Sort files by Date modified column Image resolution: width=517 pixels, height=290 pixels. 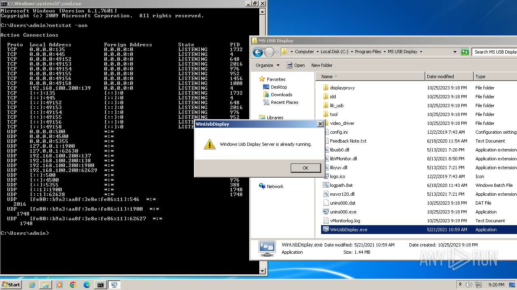[449, 77]
